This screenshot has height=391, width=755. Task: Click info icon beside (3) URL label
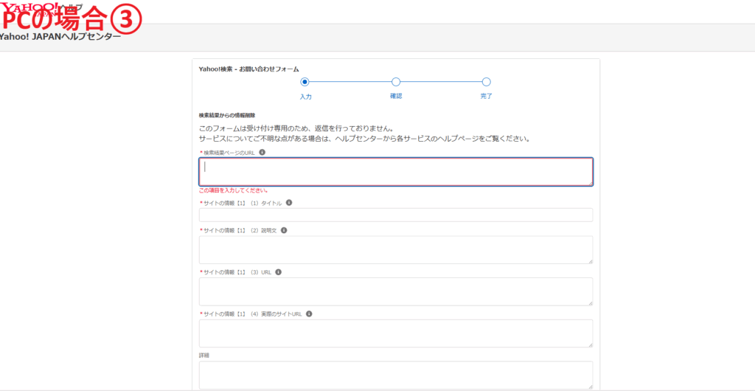point(278,272)
